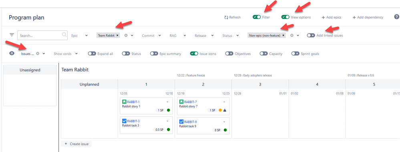Click orange RAG dot on RABBIT-7
Viewport: 400px width, 152px height.
pyautogui.click(x=220, y=110)
